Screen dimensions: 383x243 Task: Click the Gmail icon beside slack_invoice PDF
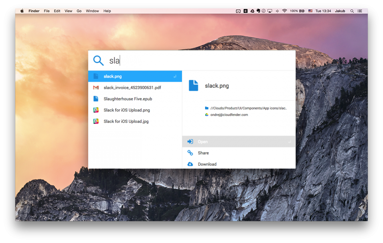point(96,88)
